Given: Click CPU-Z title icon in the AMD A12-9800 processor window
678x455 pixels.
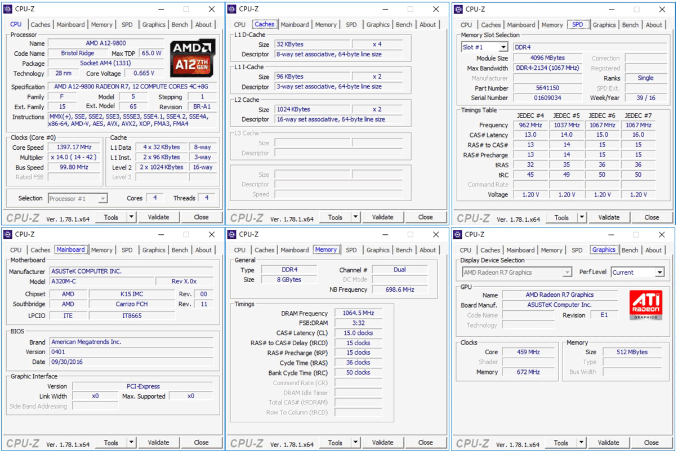Looking at the screenshot, I should tap(8, 9).
